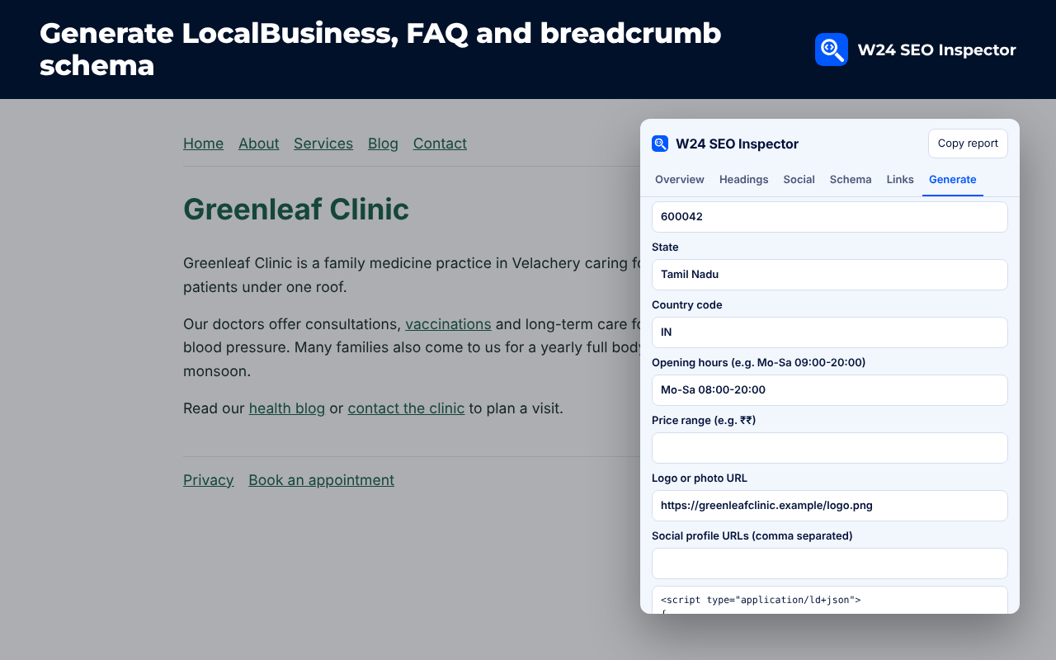This screenshot has height=660, width=1056.
Task: Switch to the Overview tab
Action: pos(680,179)
